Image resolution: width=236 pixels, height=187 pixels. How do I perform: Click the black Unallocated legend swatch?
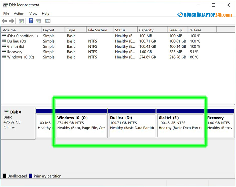4,176
